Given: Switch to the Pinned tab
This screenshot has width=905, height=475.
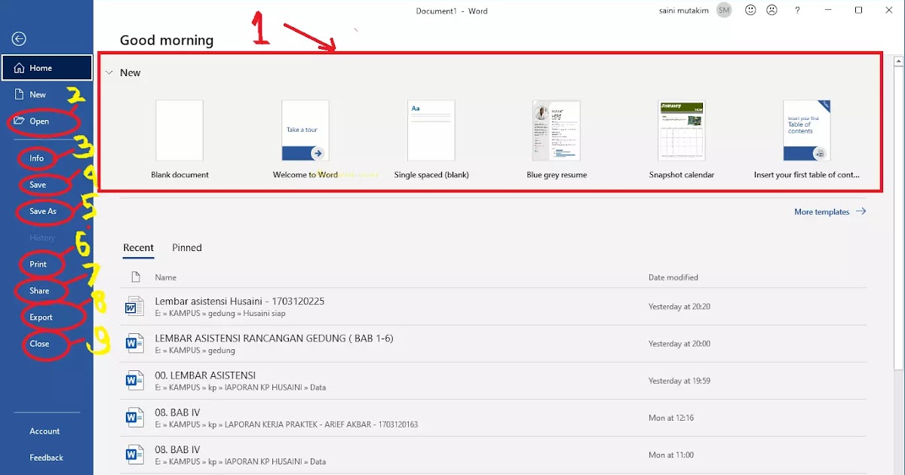Looking at the screenshot, I should [187, 247].
